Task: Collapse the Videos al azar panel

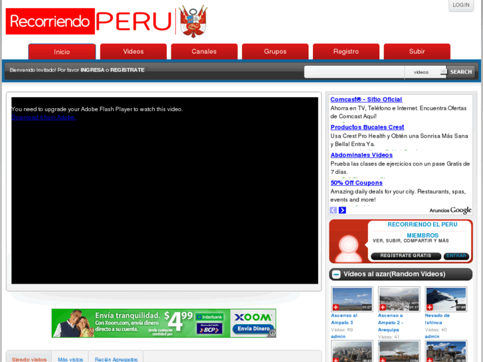Action: 336,274
